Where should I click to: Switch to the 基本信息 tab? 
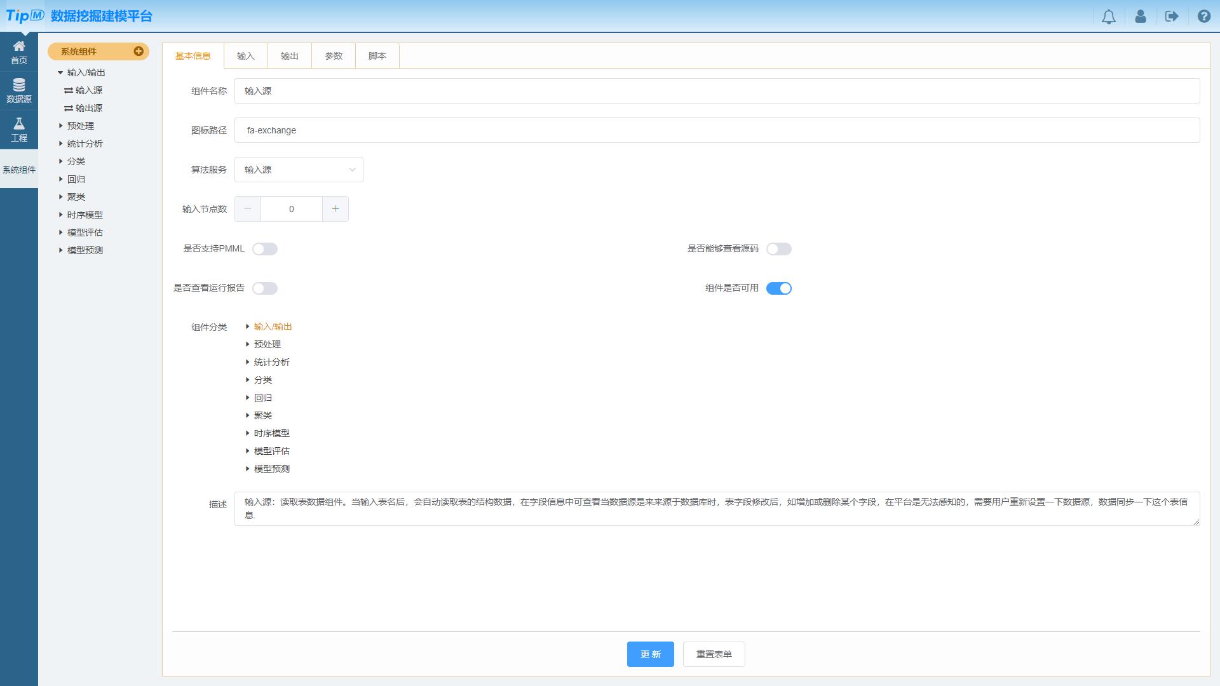coord(193,56)
